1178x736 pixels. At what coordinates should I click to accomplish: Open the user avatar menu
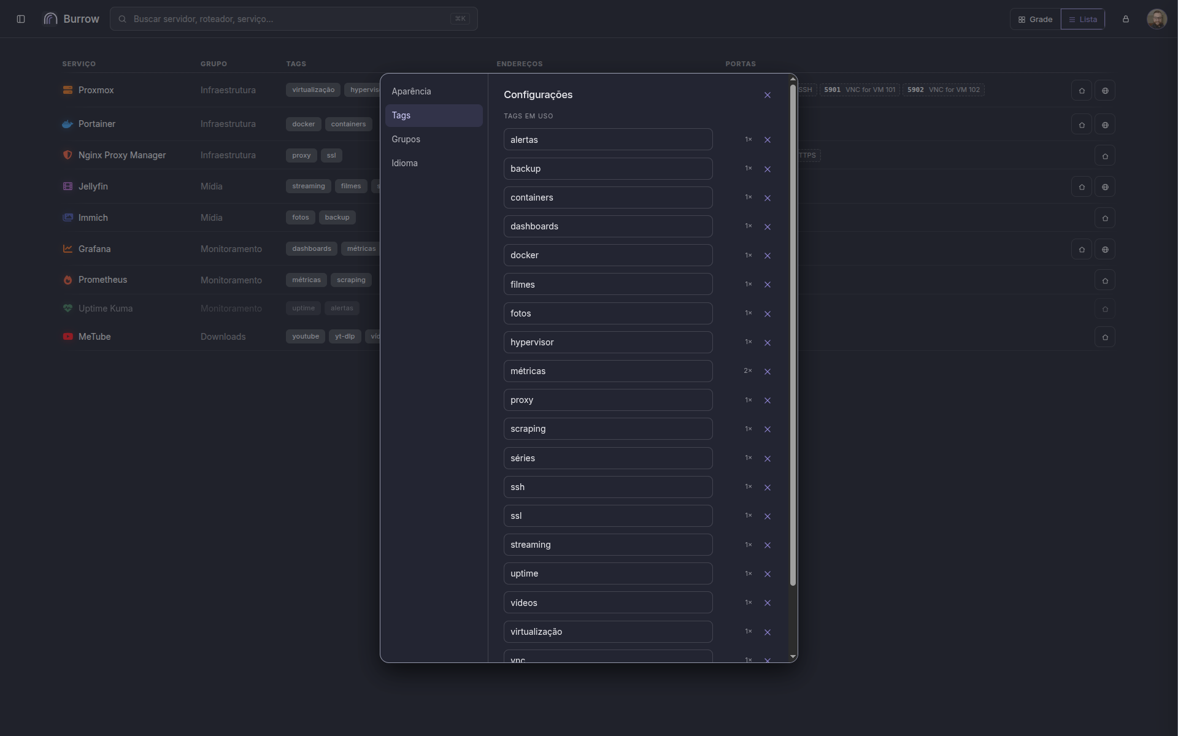pos(1157,19)
